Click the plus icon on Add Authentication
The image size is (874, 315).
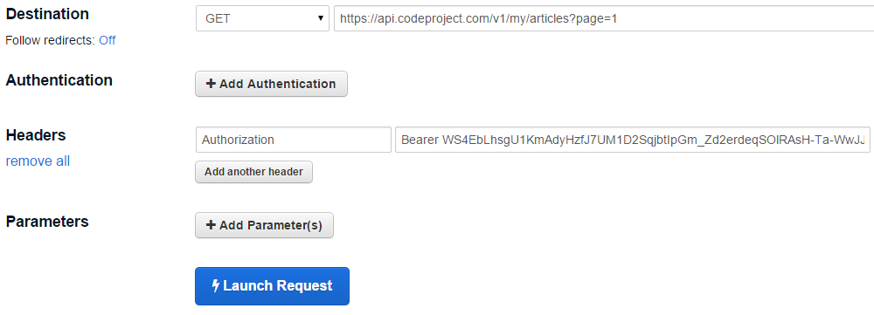click(x=211, y=84)
